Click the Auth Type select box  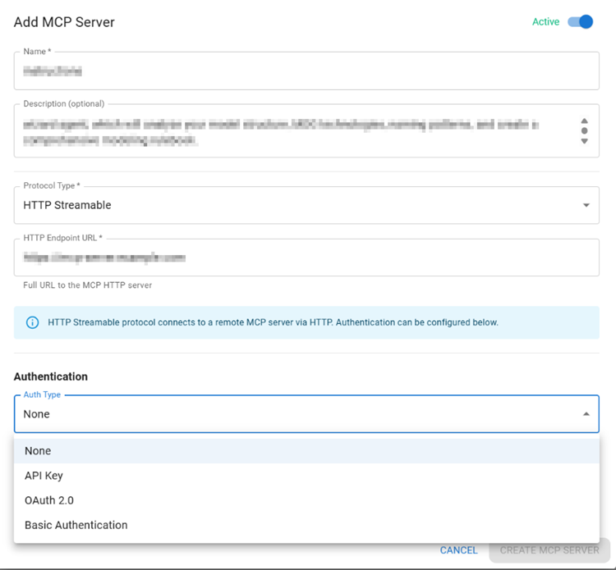(296, 414)
